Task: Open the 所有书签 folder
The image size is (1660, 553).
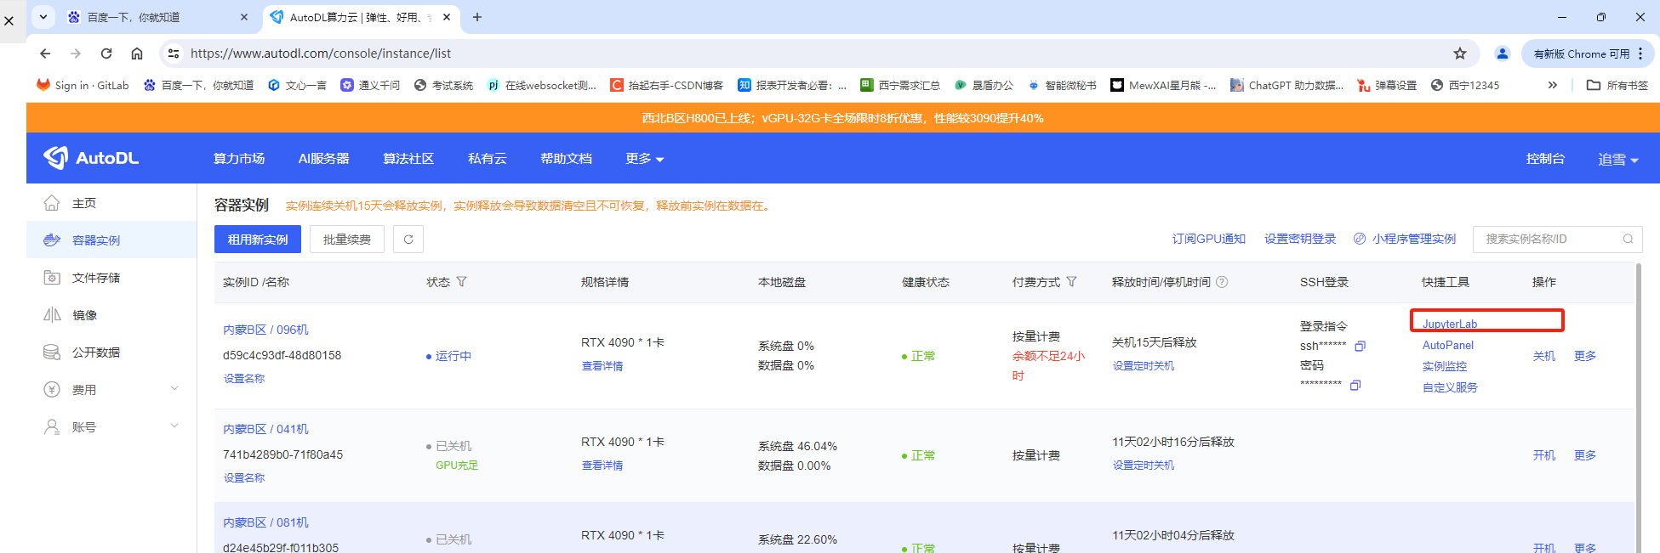Action: click(x=1617, y=85)
